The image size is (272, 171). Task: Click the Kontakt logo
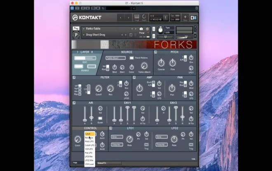87,18
